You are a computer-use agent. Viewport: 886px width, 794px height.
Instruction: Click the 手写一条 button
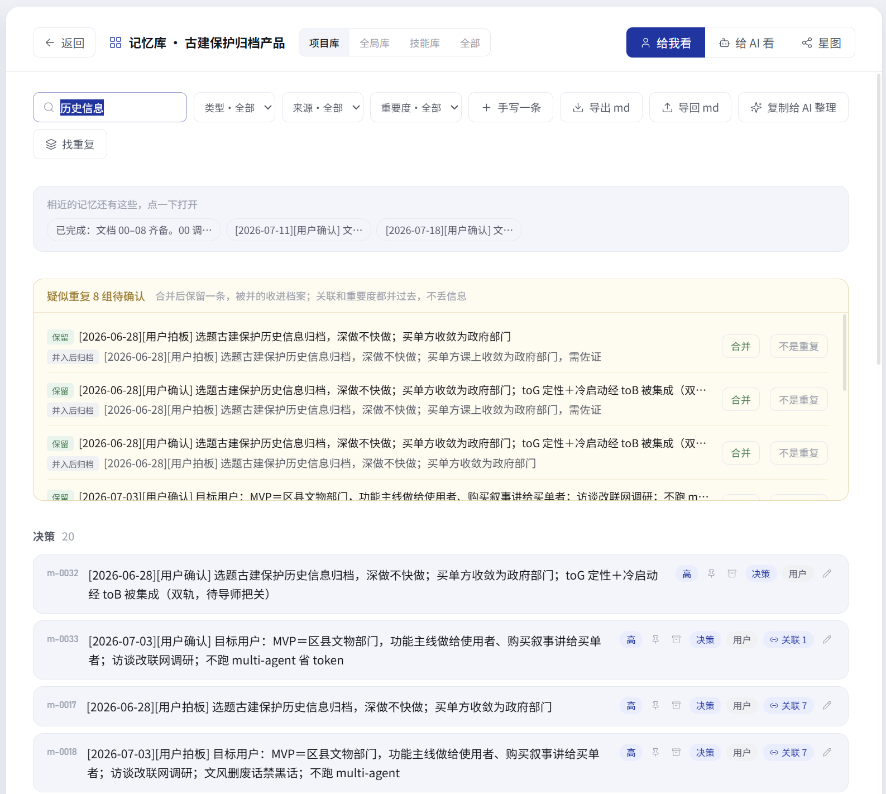tap(511, 107)
